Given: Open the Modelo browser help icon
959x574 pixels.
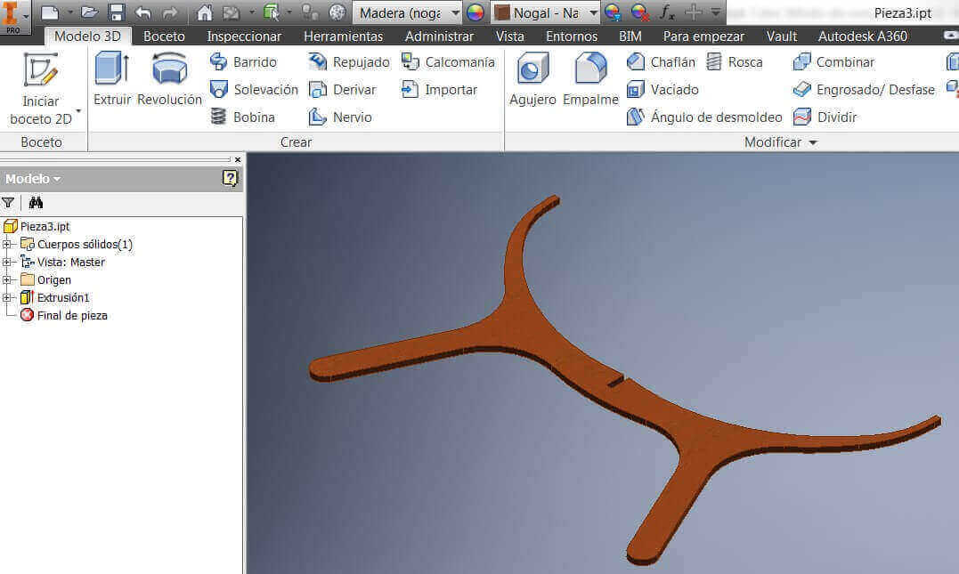Looking at the screenshot, I should [230, 178].
